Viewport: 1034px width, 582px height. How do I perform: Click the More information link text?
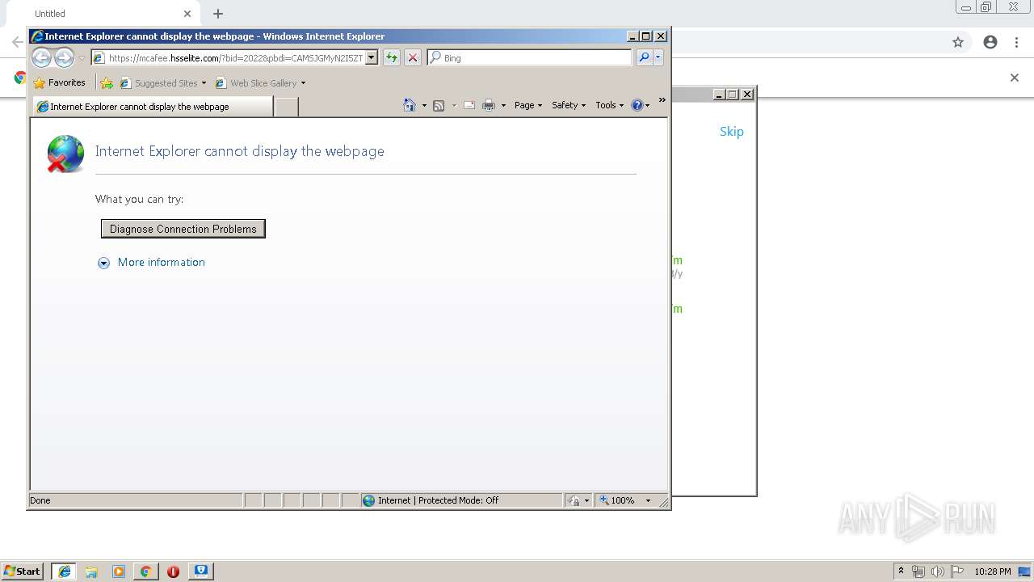tap(162, 262)
